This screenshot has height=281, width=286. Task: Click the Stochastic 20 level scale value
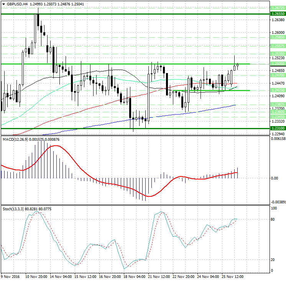click(273, 260)
